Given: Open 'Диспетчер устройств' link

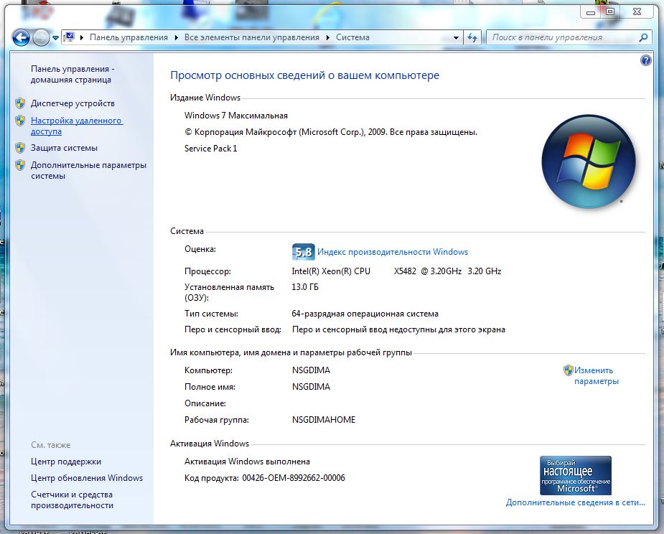Looking at the screenshot, I should pyautogui.click(x=73, y=103).
